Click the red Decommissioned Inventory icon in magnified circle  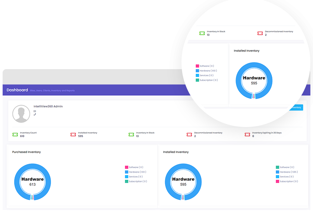click(260, 33)
